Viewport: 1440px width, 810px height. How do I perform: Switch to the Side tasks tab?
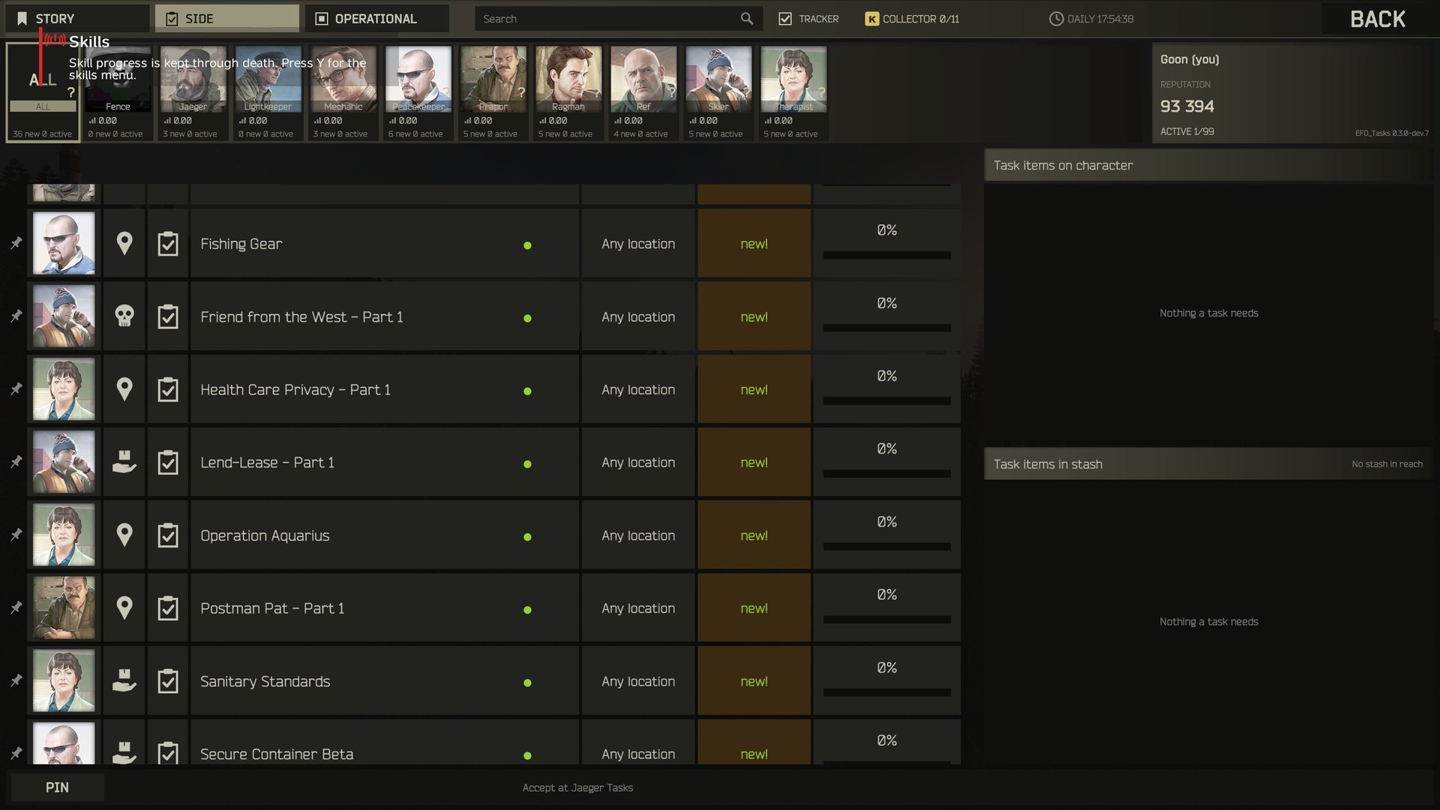coord(227,18)
